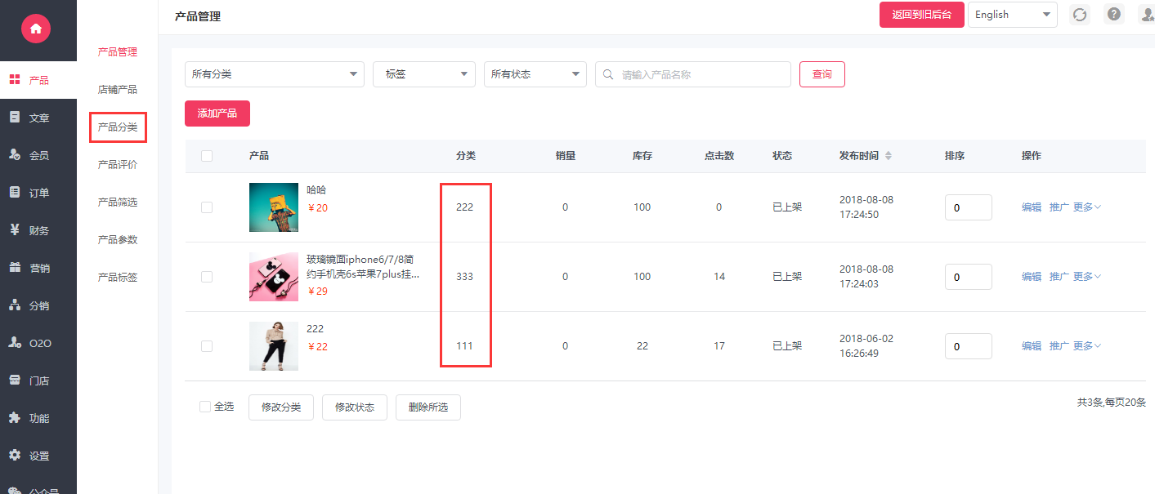Open the 所有分类 category dropdown

tap(274, 74)
